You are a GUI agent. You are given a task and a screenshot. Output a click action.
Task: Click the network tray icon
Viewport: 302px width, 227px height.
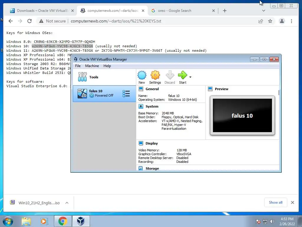[x=265, y=221]
